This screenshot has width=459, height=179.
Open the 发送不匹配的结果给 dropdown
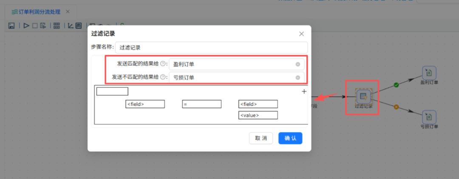237,77
